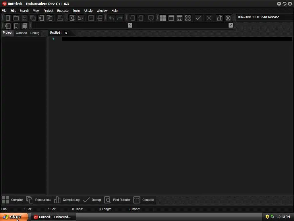
Task: Click the Run window icon in toolbar
Action: coord(171,18)
